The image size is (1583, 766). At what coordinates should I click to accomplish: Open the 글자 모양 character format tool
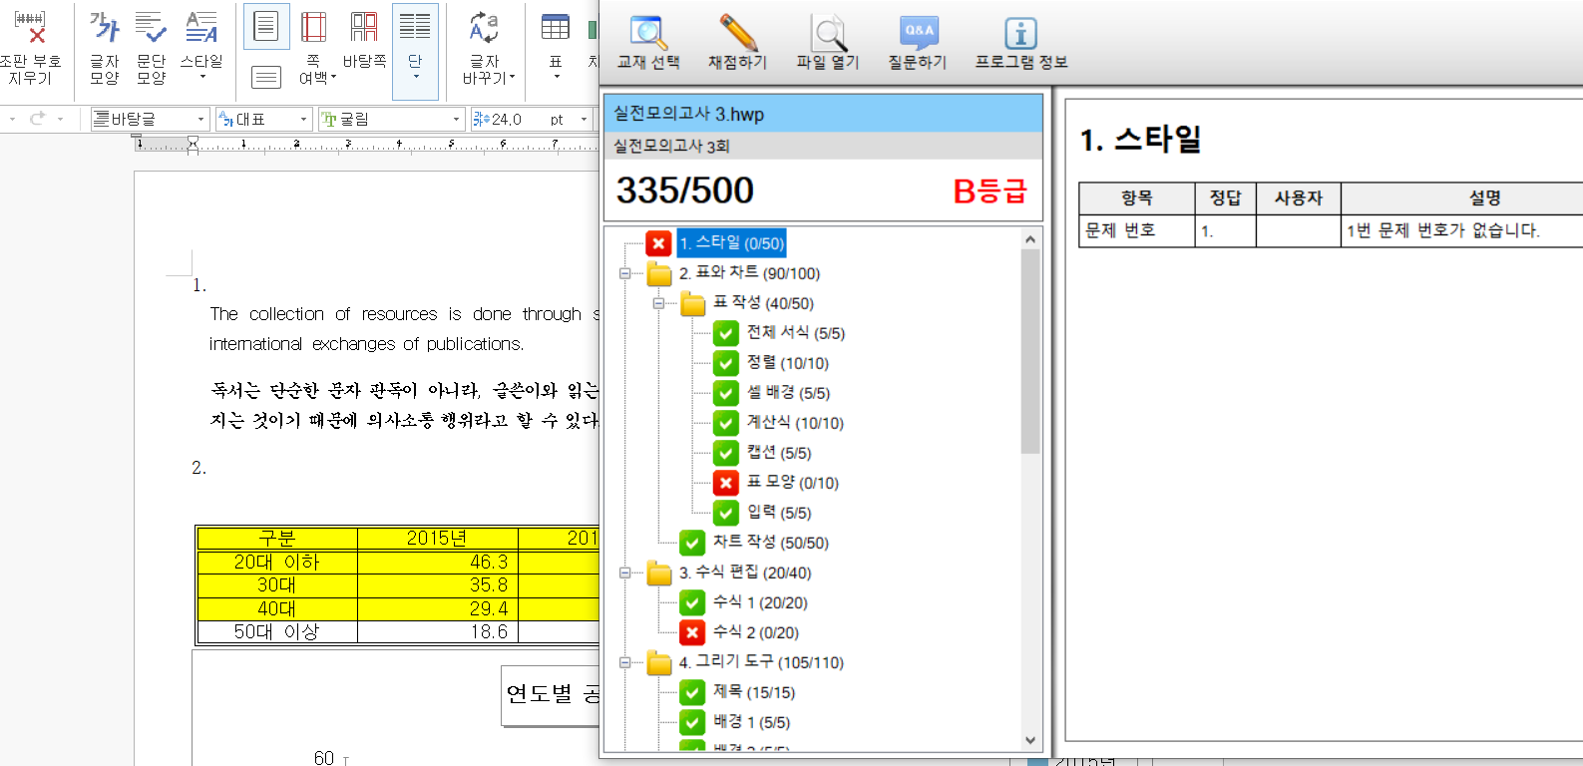pos(104,47)
